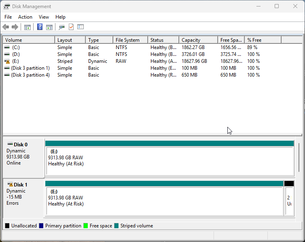Click the 3726.01 GB capacity cell
This screenshot has height=242, width=305.
pyautogui.click(x=193, y=54)
